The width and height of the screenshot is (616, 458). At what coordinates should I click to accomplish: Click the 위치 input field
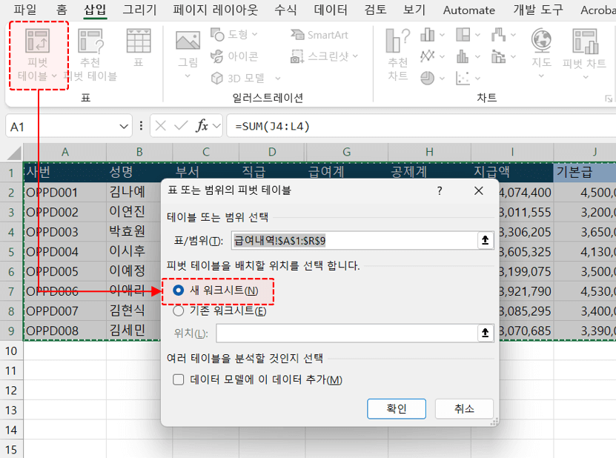click(347, 333)
